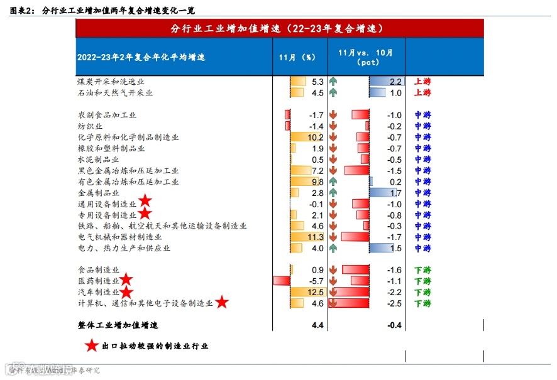Click the down arrow in 橡胶和塑料制品业 row

click(333, 148)
